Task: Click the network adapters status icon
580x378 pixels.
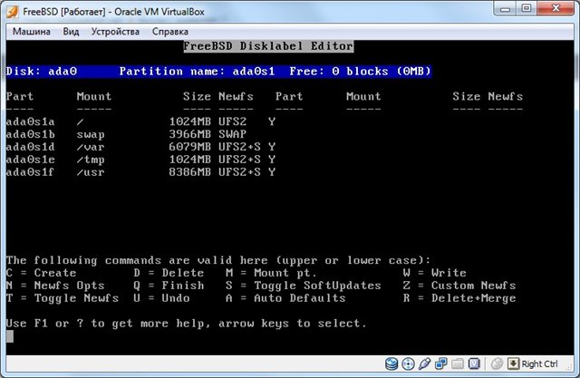Action: point(440,364)
